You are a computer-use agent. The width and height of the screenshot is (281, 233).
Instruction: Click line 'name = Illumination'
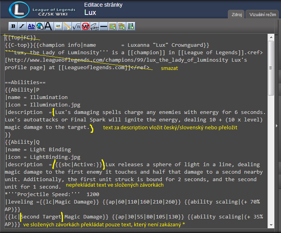pos(37,97)
